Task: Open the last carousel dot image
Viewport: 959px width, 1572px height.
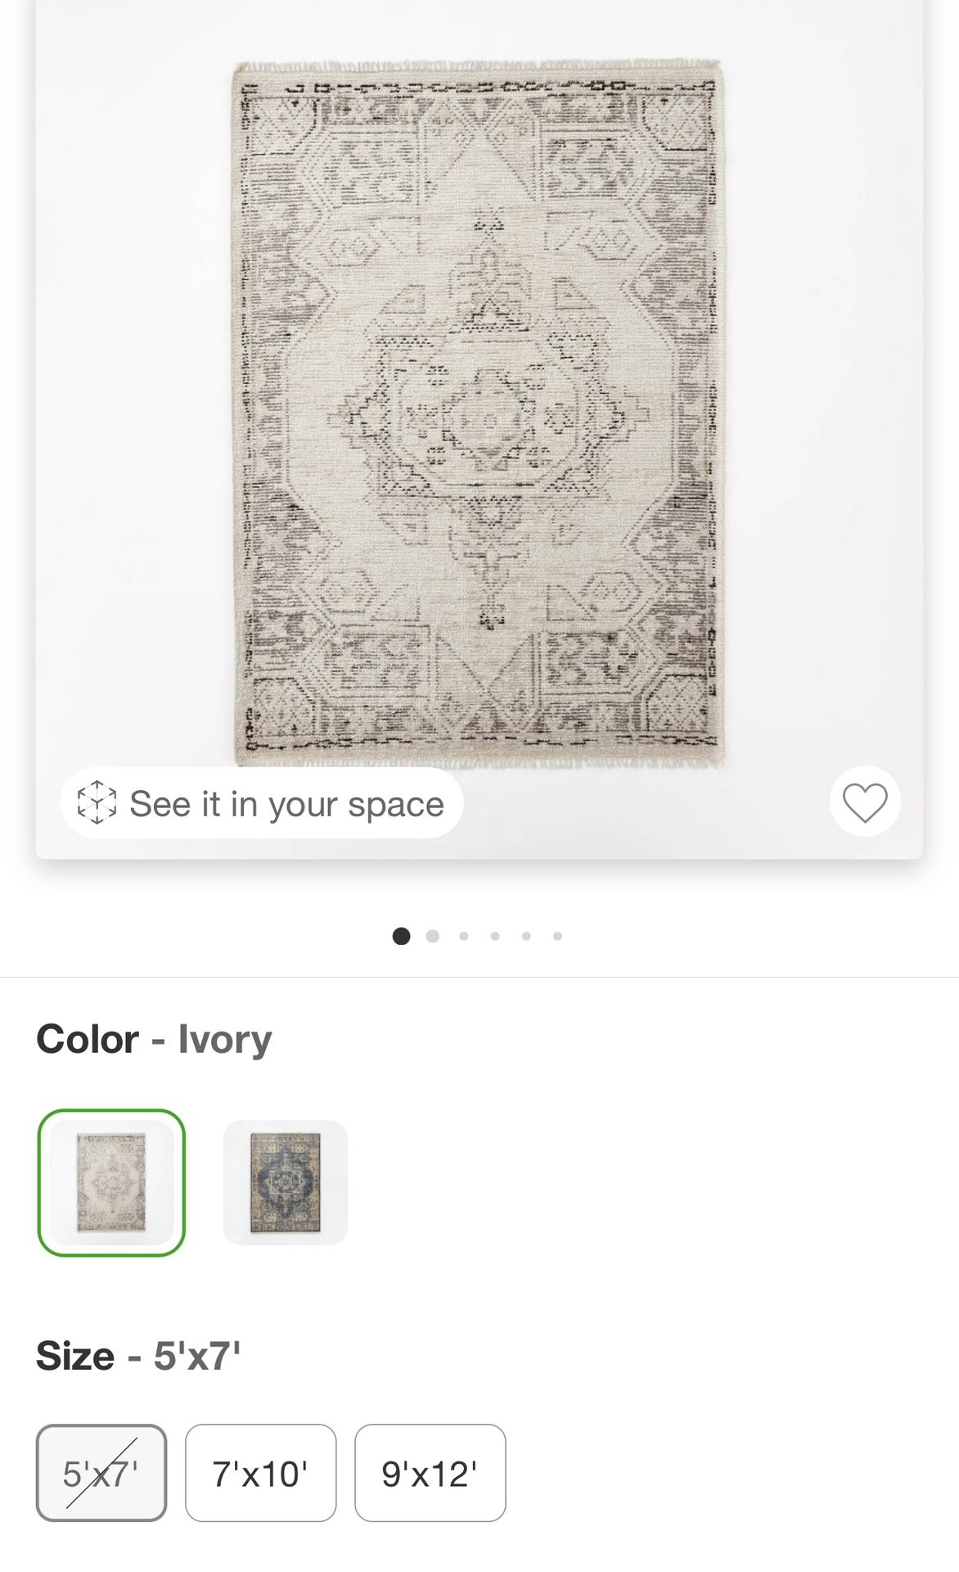Action: click(557, 936)
